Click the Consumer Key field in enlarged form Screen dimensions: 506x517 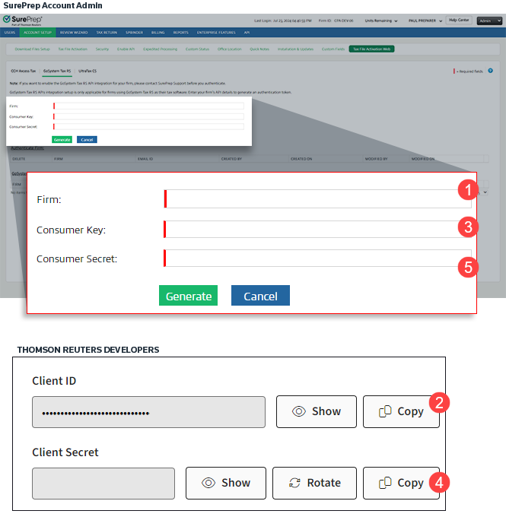[317, 229]
